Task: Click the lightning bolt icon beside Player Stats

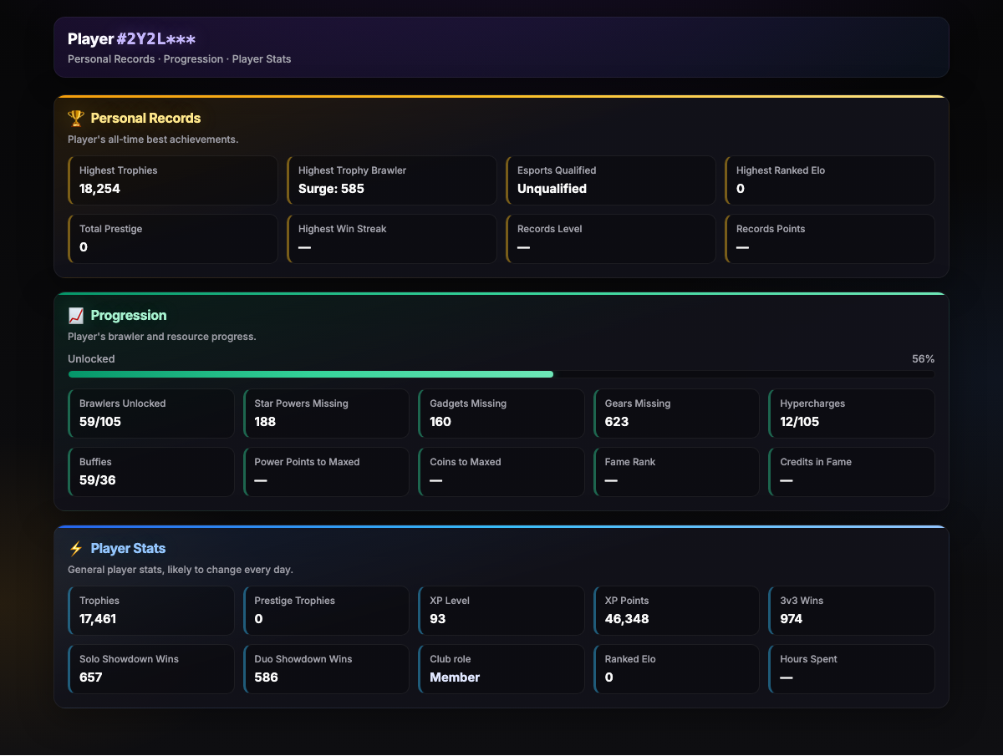Action: pos(76,549)
